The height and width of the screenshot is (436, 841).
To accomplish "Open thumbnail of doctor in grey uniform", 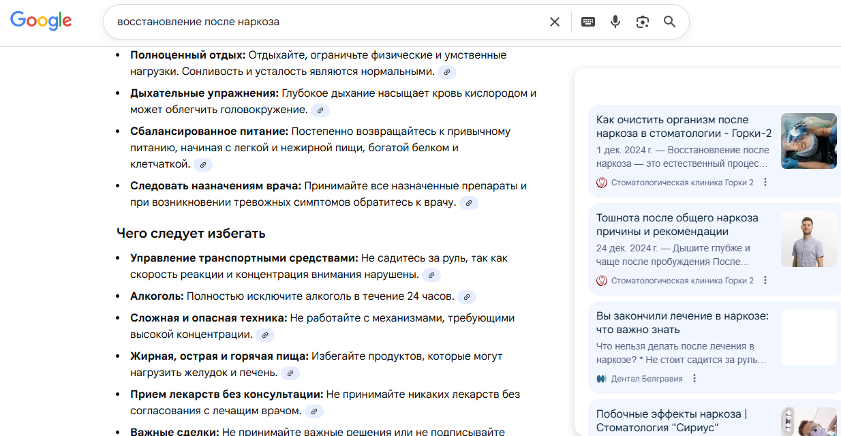I will click(x=809, y=239).
